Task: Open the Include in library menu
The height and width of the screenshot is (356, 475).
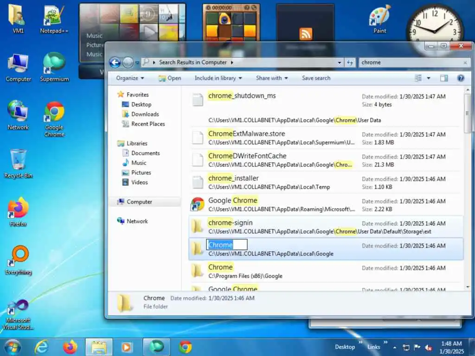Action: pos(218,78)
